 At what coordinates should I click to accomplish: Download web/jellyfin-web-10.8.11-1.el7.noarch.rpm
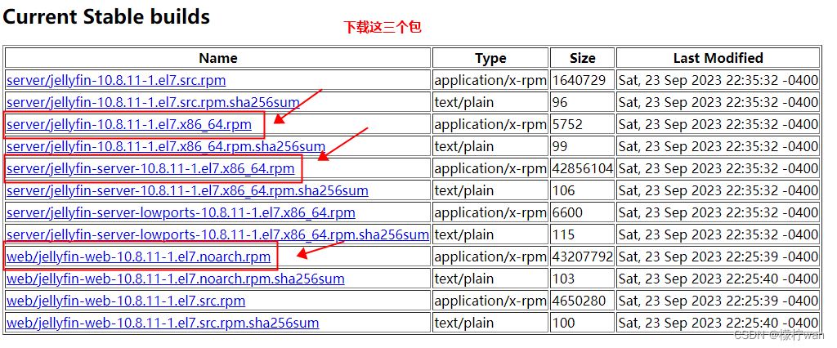point(139,257)
